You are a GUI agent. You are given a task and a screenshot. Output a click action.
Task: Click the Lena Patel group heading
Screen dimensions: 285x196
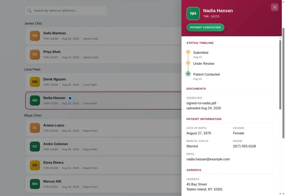(32, 69)
